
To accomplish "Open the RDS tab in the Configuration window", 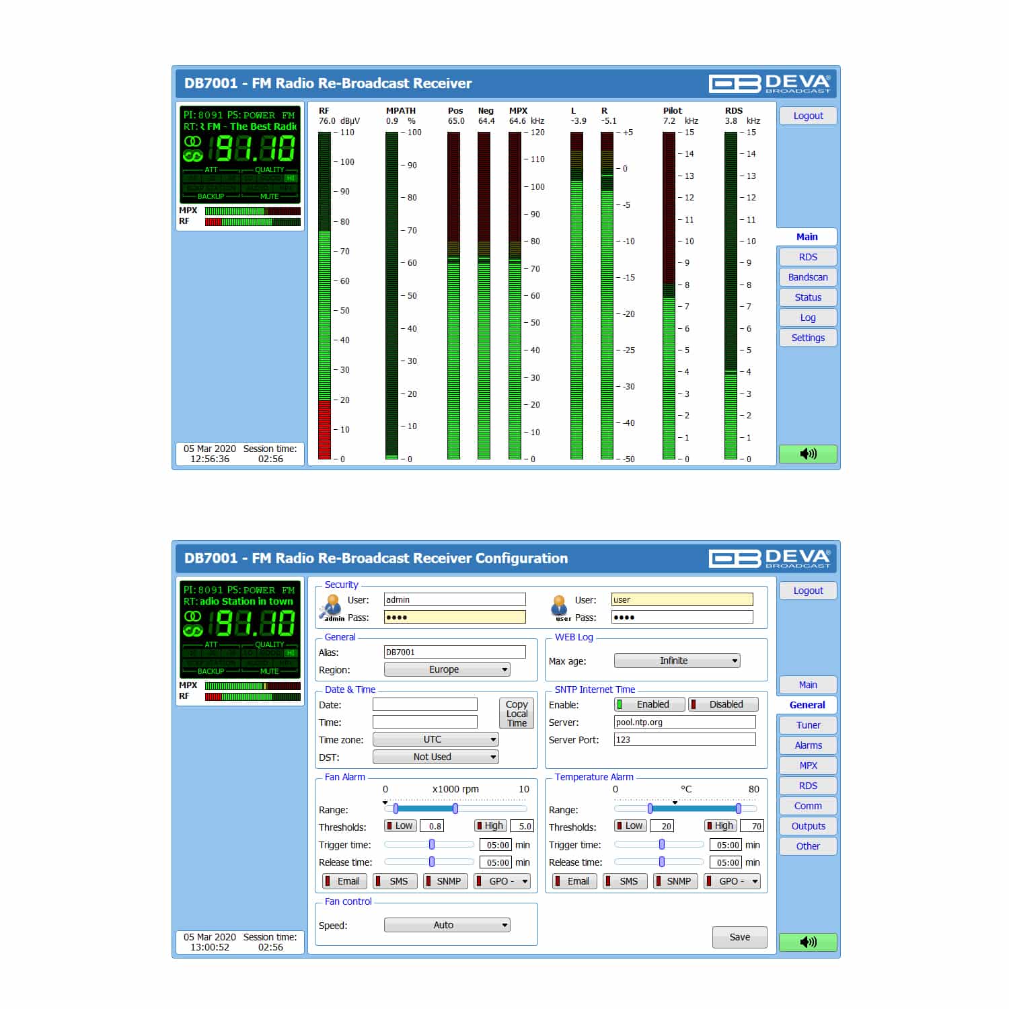I will tap(808, 786).
